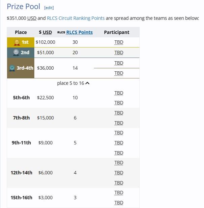Click the $102,000 prize cell
This screenshot has height=208, width=204.
coord(45,42)
